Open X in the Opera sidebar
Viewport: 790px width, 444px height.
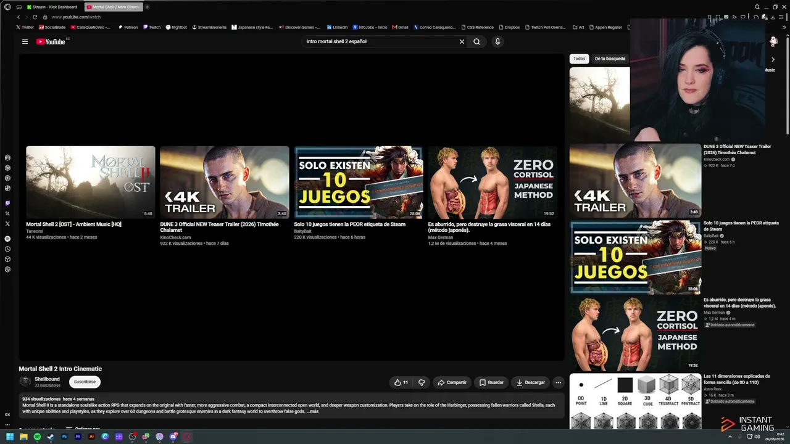point(7,224)
